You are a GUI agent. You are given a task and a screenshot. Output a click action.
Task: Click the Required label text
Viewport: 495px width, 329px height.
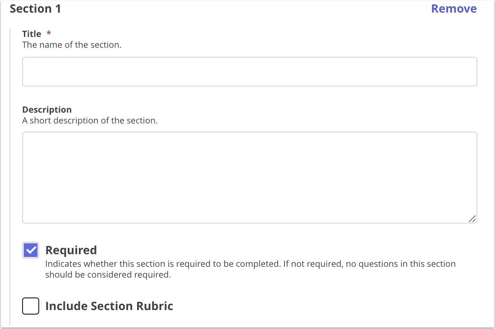(71, 250)
